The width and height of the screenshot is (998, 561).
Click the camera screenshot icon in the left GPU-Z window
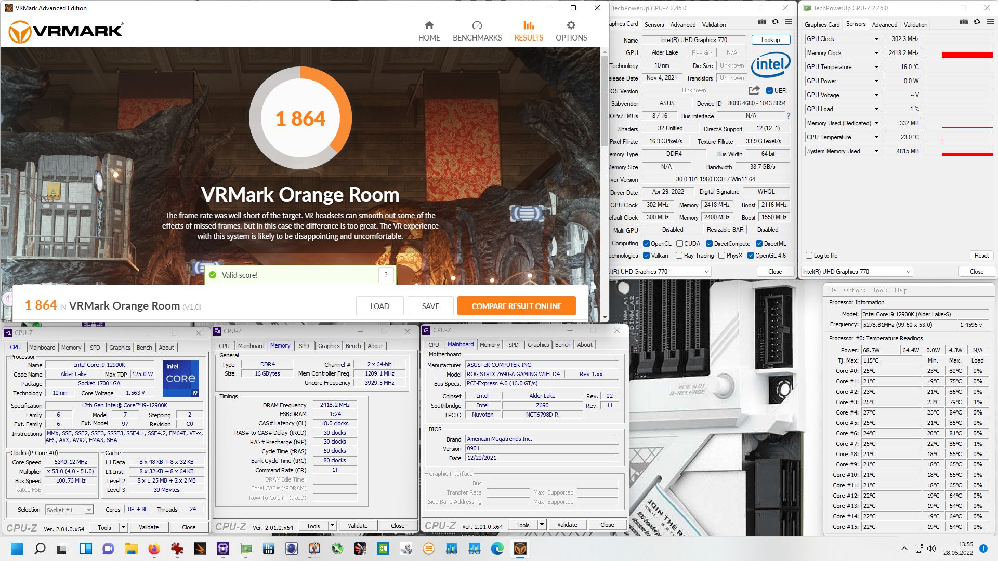[x=761, y=22]
